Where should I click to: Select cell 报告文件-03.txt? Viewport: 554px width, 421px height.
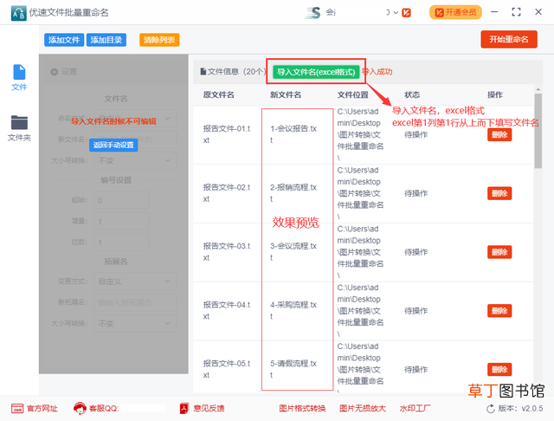[227, 252]
